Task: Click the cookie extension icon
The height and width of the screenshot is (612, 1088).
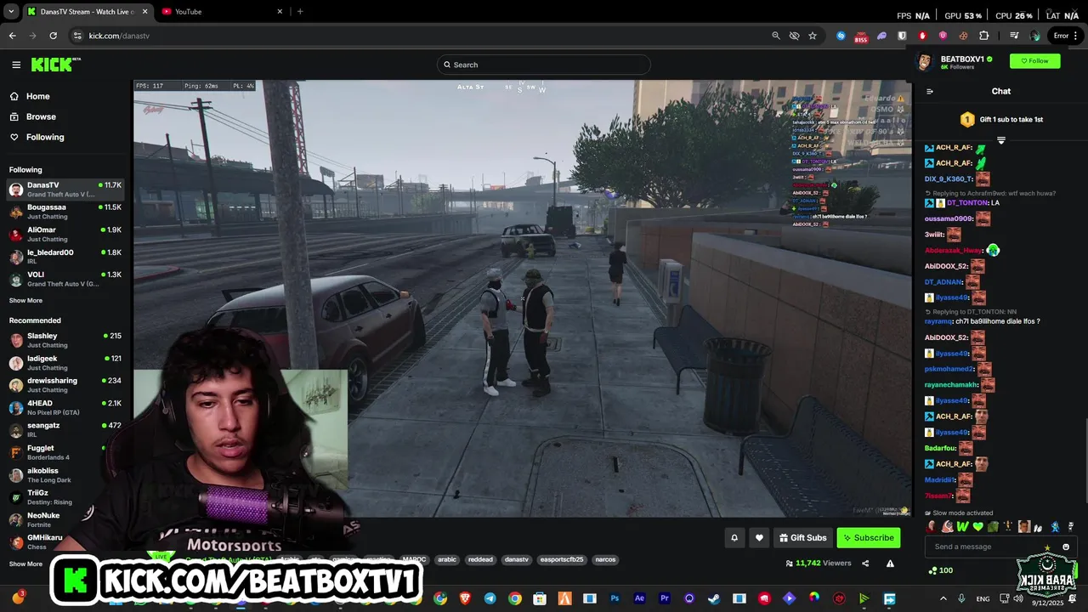Action: point(963,36)
